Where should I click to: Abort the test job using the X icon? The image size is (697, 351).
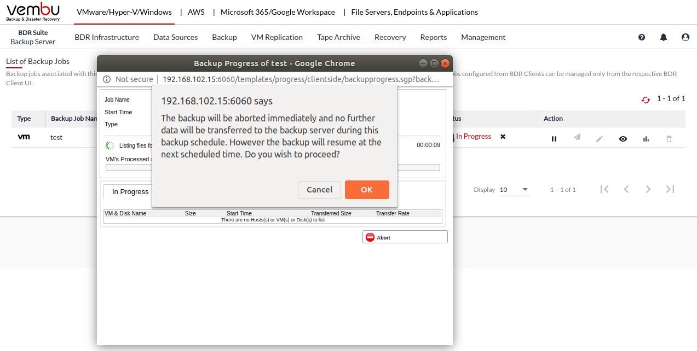point(503,137)
